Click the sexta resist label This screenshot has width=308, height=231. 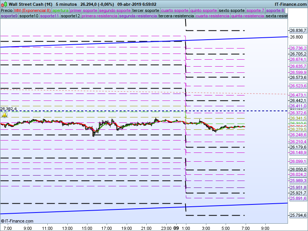pyautogui.click(x=276, y=16)
